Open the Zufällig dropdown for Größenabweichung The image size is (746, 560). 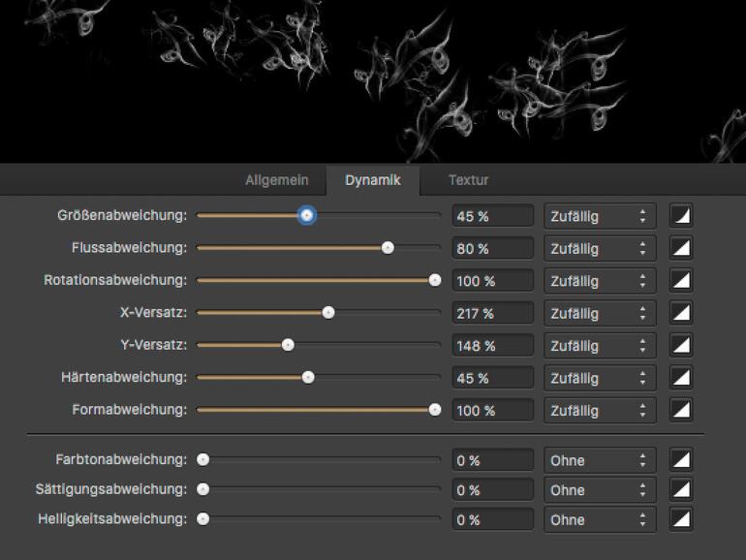coord(600,216)
